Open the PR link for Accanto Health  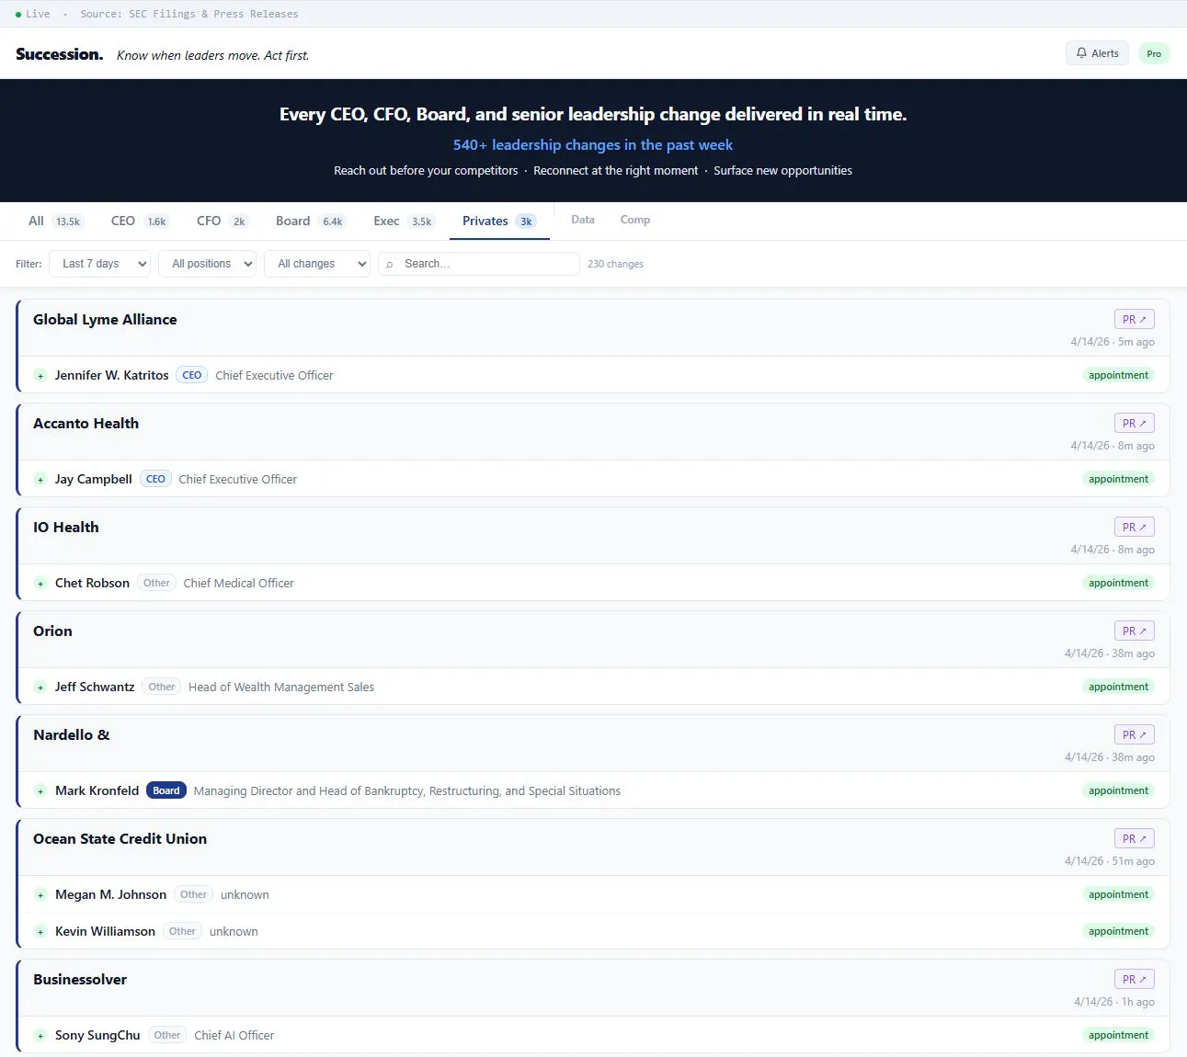(1135, 423)
